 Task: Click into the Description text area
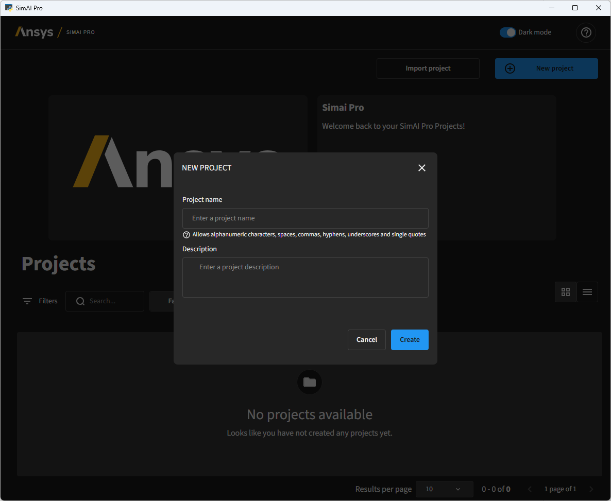click(305, 278)
